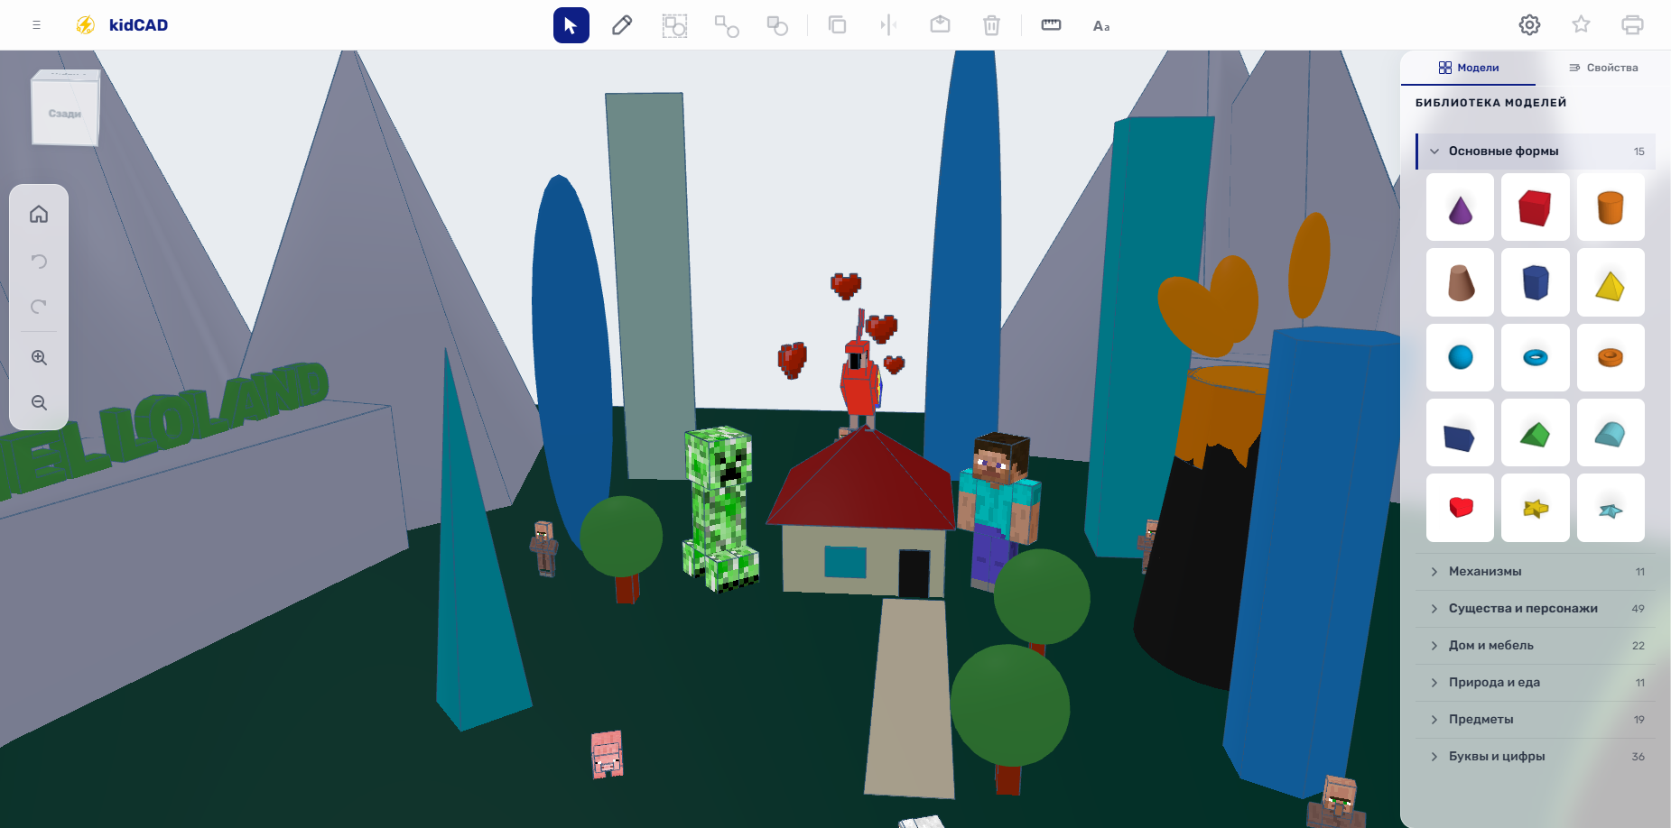Click the star favorite icon
The image size is (1671, 828).
coord(1581,25)
